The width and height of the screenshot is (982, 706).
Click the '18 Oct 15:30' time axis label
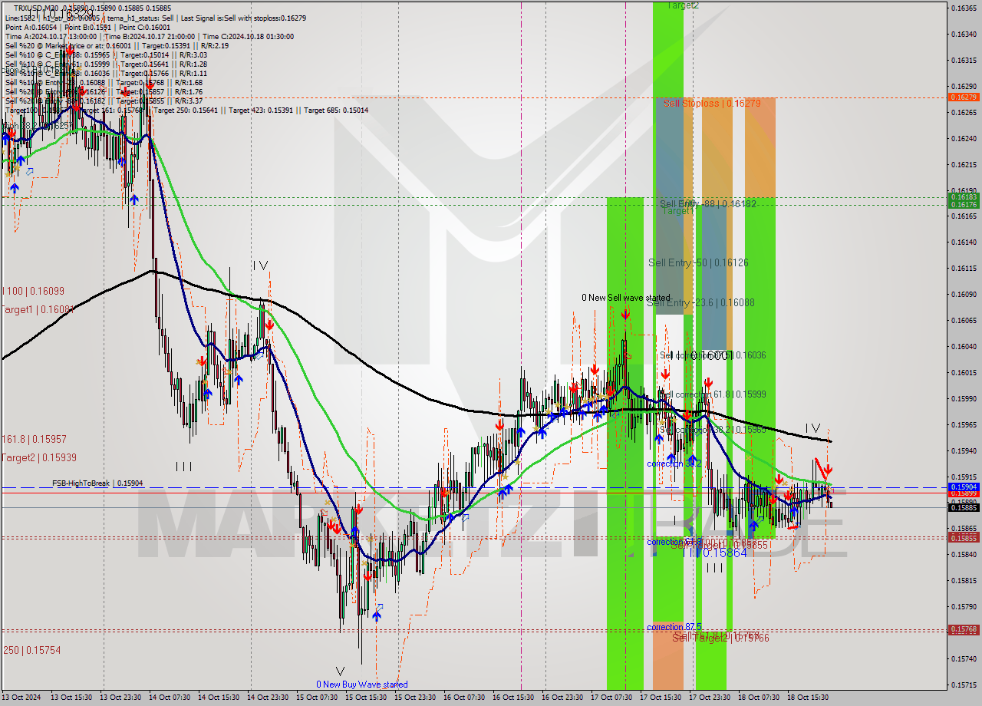point(808,698)
